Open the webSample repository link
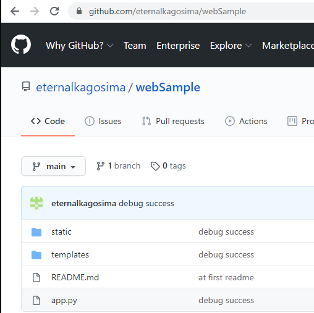Image resolution: width=314 pixels, height=313 pixels. [x=168, y=87]
